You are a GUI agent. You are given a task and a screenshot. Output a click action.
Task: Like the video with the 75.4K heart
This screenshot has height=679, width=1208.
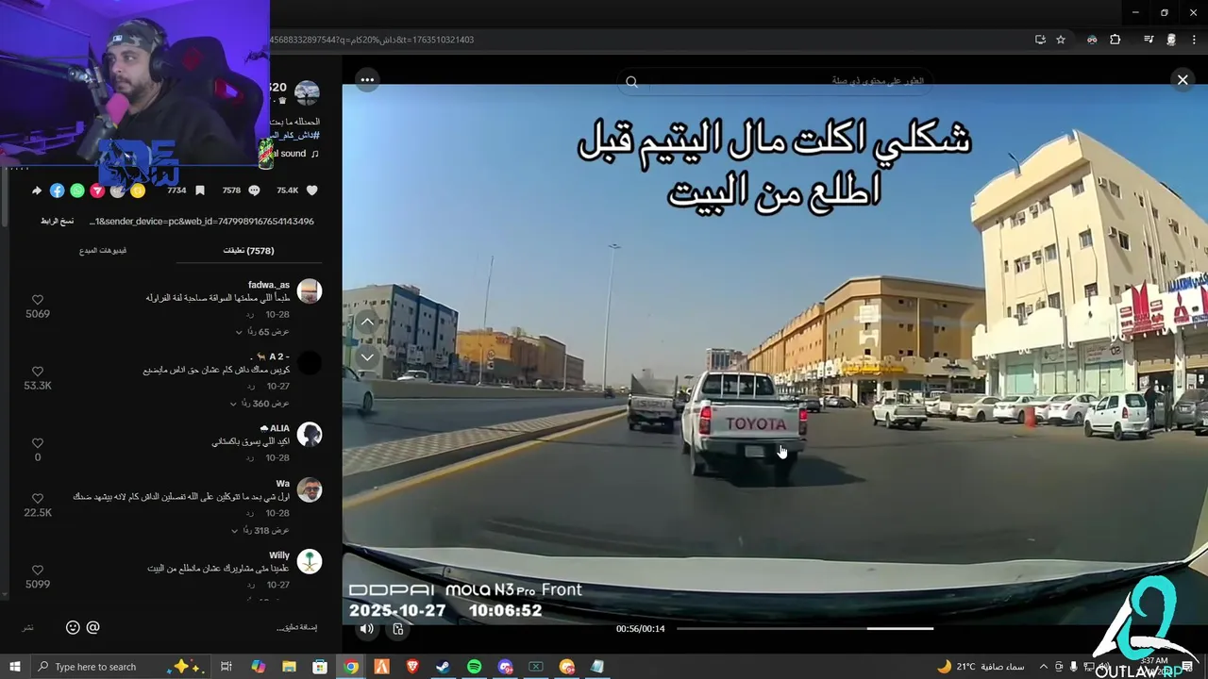(312, 190)
